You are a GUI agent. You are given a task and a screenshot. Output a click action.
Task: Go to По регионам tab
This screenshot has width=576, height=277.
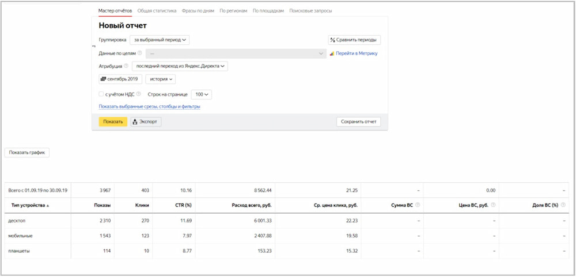coord(233,11)
